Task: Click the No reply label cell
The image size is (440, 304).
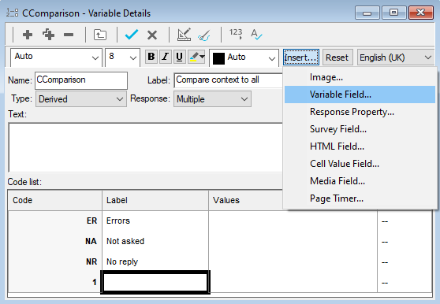Action: (x=155, y=261)
